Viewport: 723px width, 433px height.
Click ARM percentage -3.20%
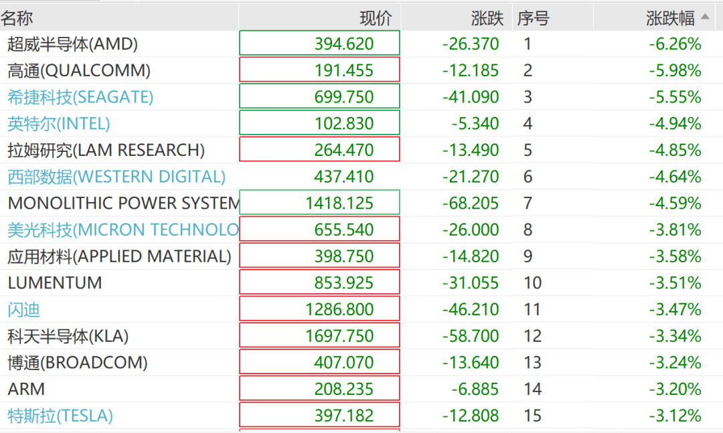[675, 389]
